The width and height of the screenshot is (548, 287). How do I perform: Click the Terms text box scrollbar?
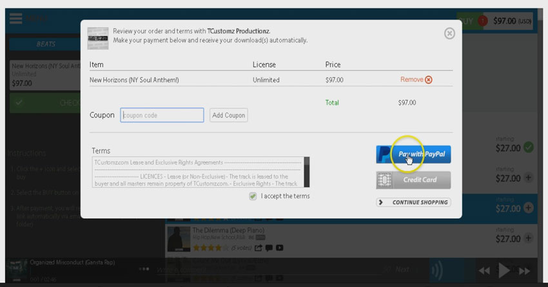pos(306,172)
